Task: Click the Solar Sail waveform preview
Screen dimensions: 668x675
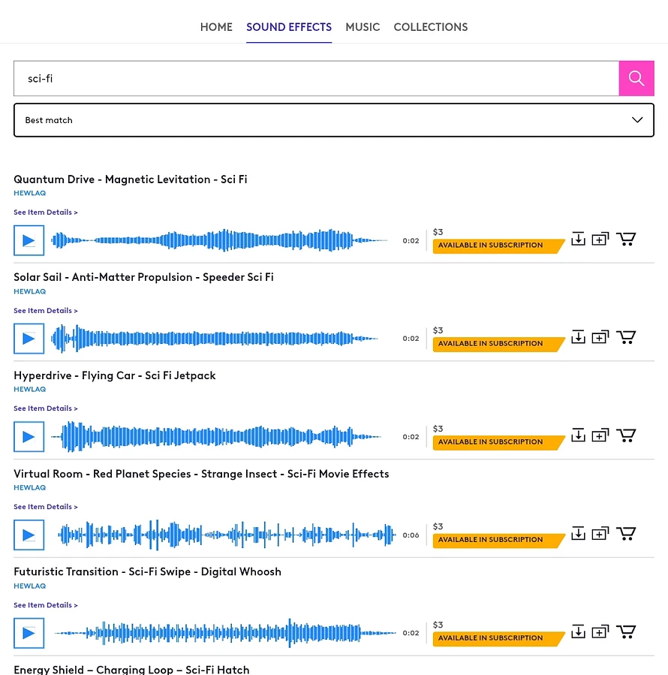Action: click(x=215, y=338)
